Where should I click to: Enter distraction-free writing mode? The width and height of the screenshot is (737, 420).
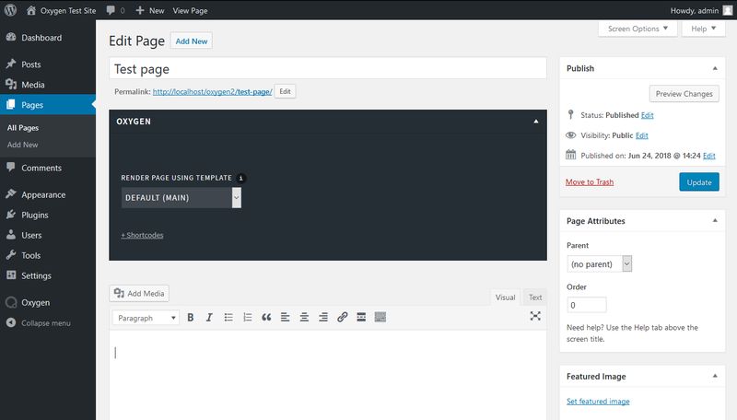535,316
